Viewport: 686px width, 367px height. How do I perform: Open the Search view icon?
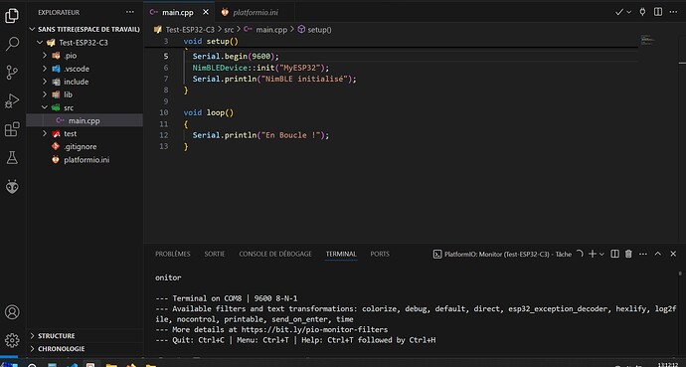pos(12,44)
